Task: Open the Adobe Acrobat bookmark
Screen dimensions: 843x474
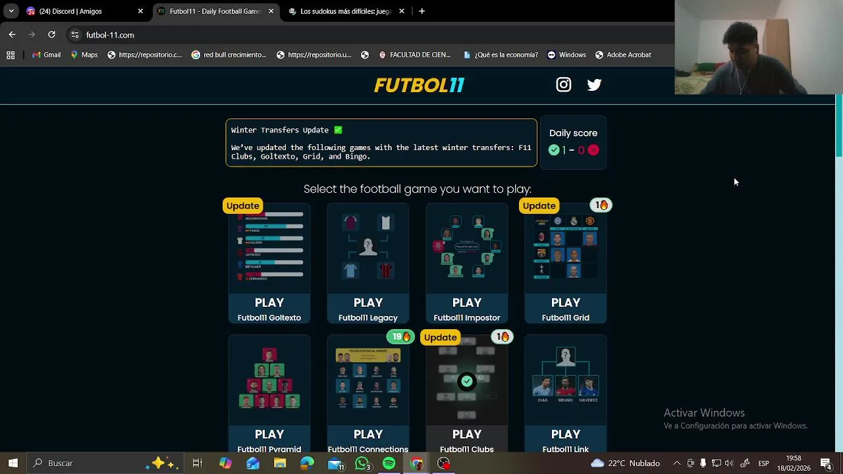Action: (x=623, y=55)
